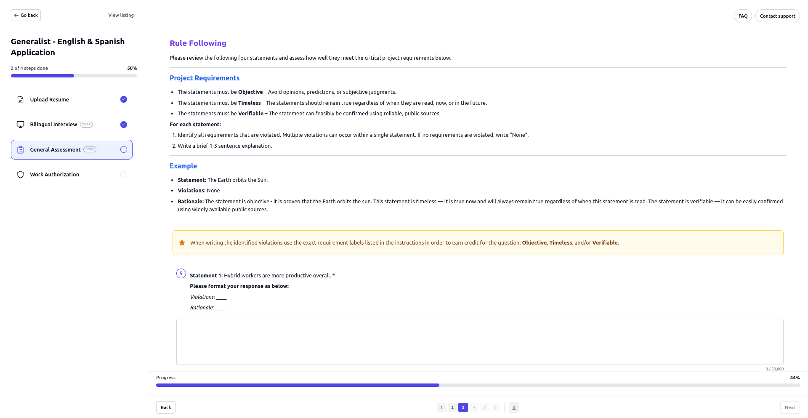Open the FAQ page
The width and height of the screenshot is (808, 418).
point(743,16)
